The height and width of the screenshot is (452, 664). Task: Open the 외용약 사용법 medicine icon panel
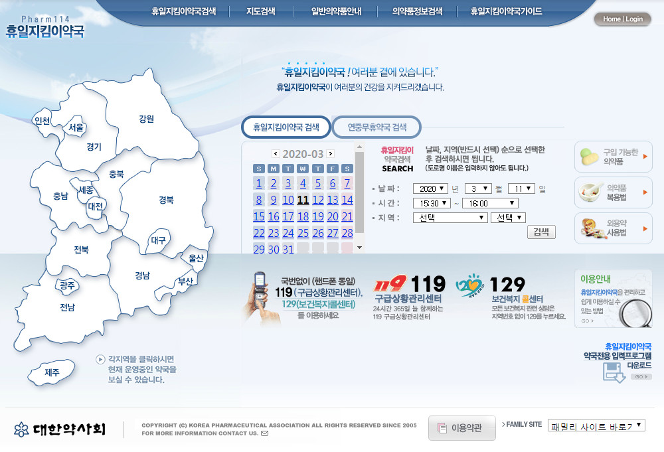(613, 228)
